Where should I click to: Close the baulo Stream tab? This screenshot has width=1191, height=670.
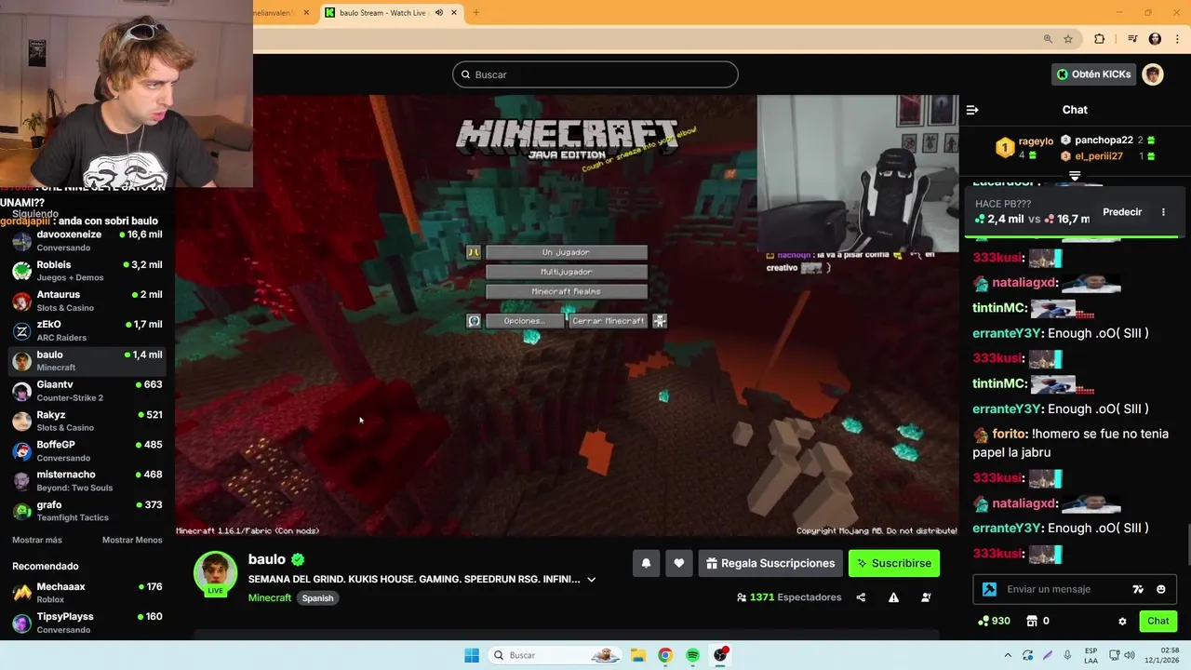click(454, 13)
